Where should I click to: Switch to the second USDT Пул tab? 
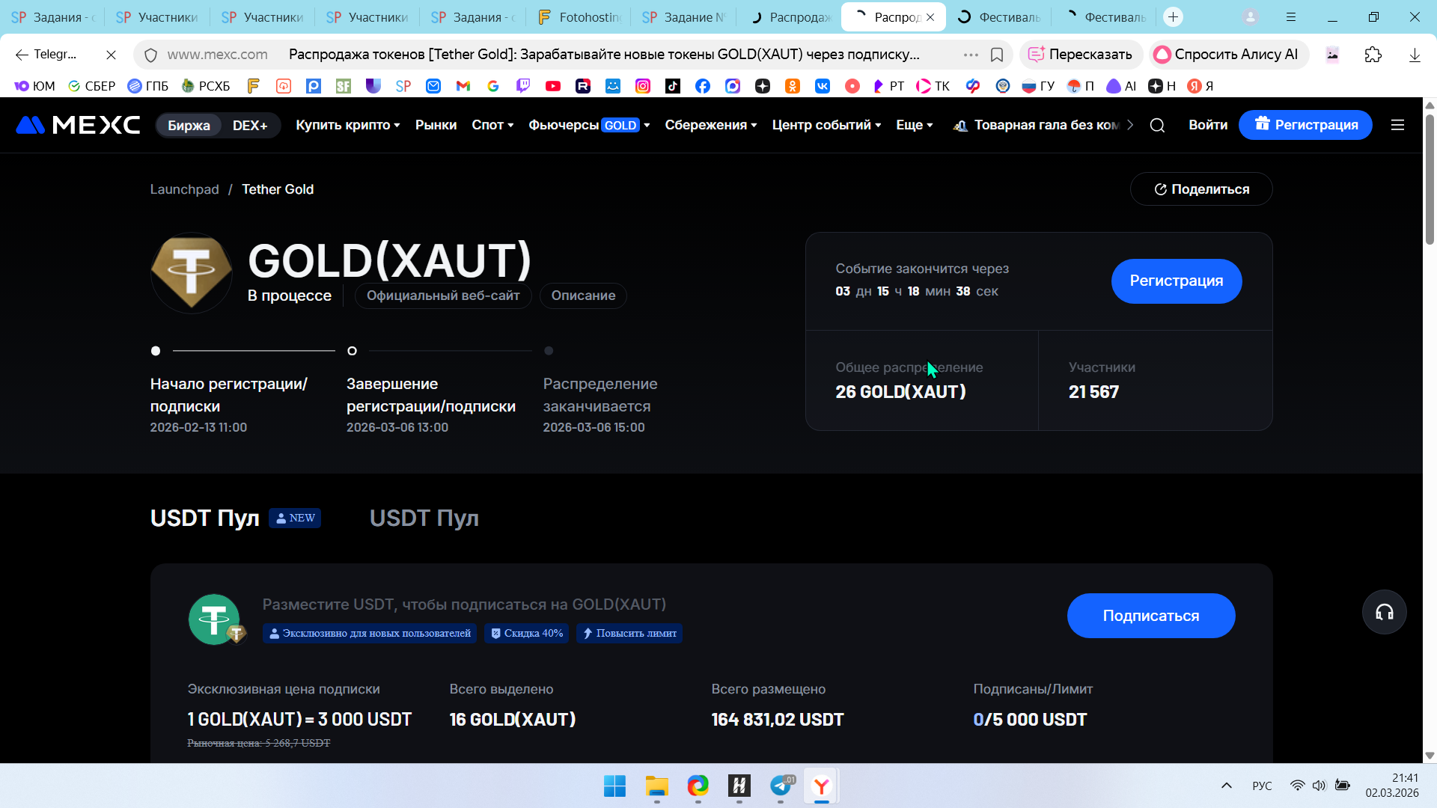pyautogui.click(x=424, y=518)
